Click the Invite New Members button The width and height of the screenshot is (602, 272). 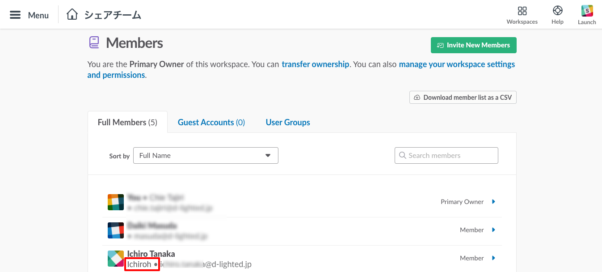473,45
